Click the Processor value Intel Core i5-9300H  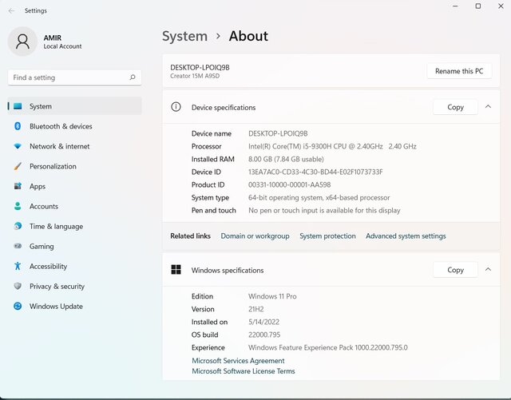click(332, 146)
